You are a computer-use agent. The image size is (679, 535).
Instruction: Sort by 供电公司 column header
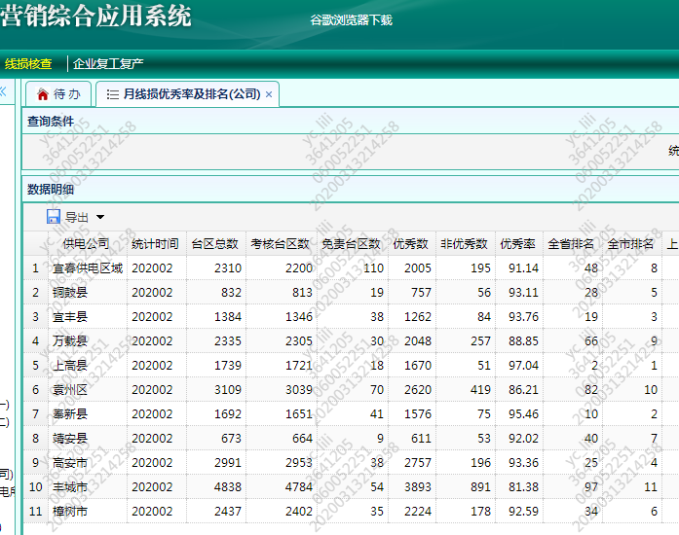click(87, 243)
